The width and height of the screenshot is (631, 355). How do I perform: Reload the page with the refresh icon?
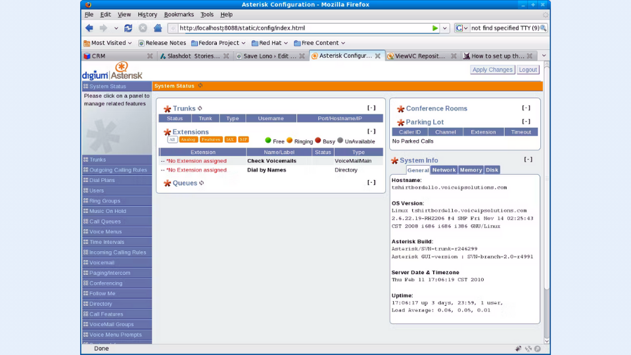(128, 28)
